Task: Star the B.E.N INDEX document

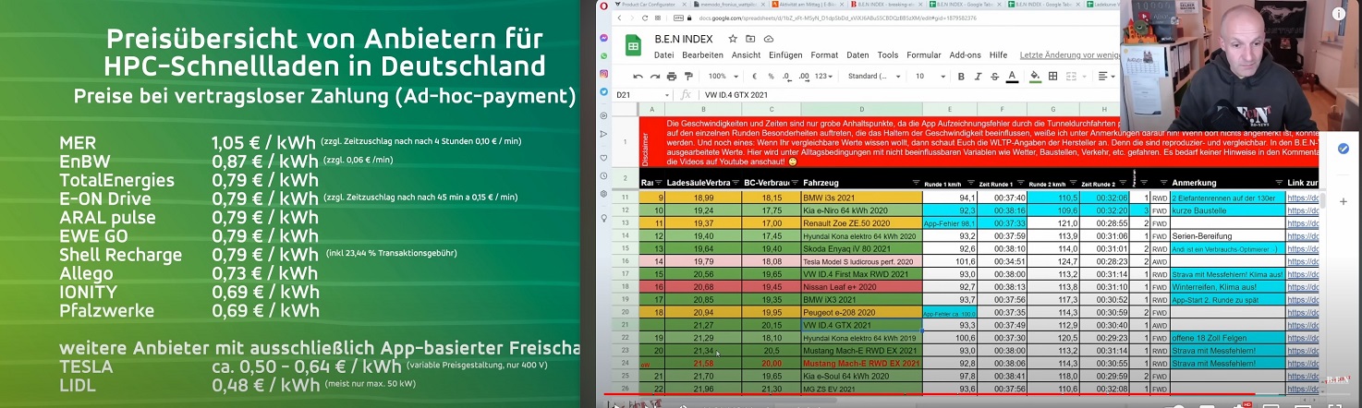Action: [733, 39]
